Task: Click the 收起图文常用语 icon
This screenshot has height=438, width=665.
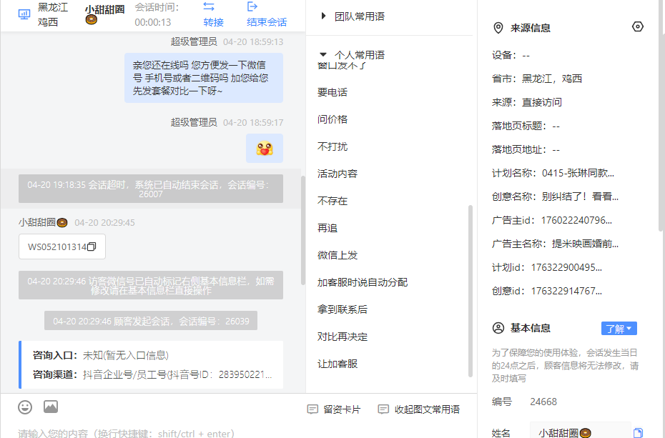Action: pos(383,409)
